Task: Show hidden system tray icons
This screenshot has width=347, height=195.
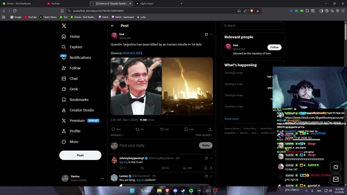Action: [306, 191]
